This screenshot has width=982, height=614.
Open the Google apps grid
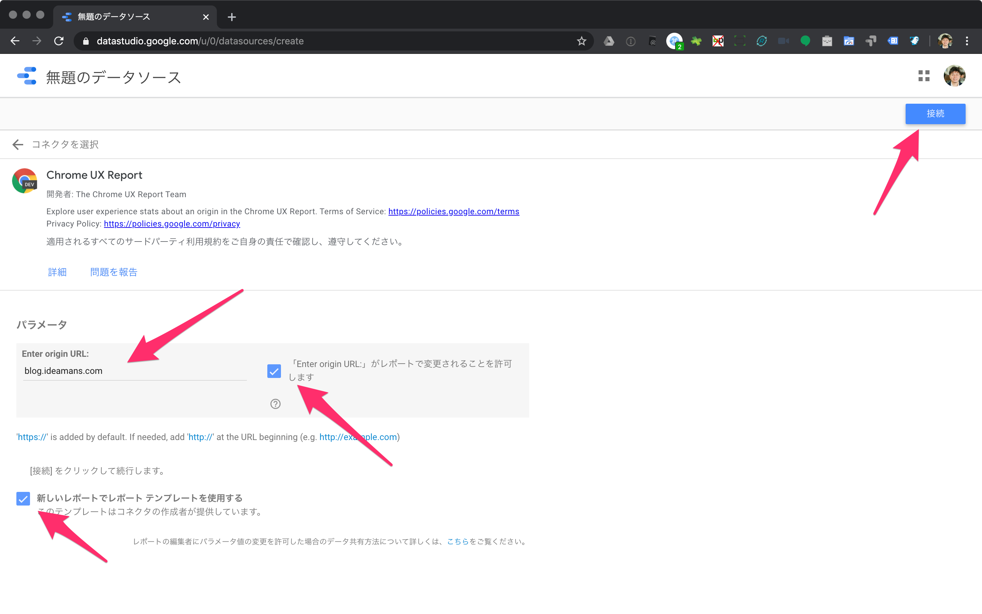924,76
